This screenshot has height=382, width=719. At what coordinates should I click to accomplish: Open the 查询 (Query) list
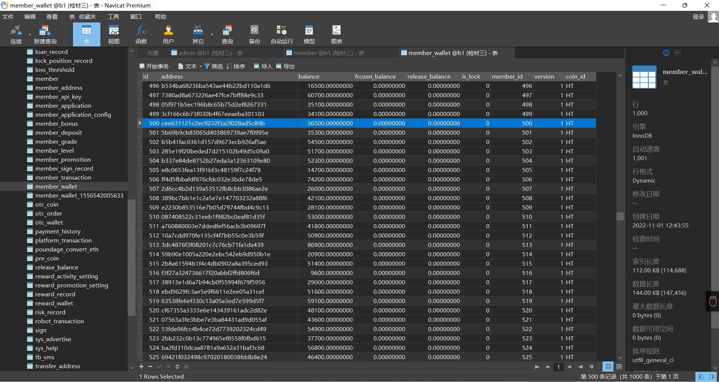click(x=227, y=34)
